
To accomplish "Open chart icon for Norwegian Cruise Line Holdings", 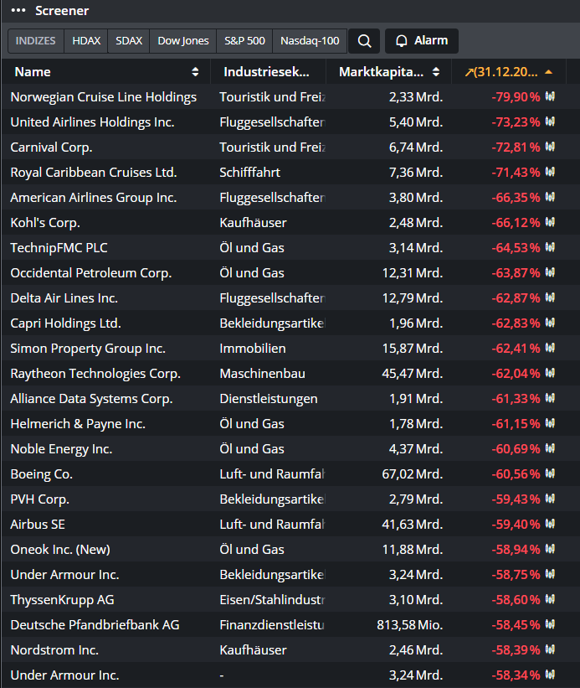I will (550, 97).
